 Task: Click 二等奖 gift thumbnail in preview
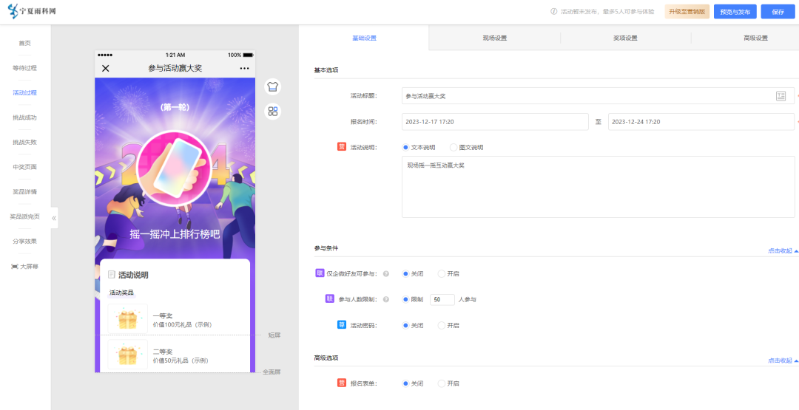coord(127,355)
